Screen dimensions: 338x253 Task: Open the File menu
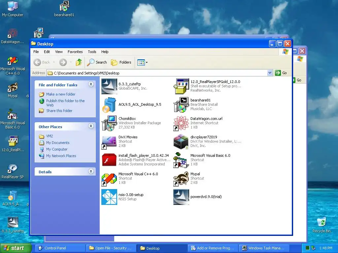coord(36,52)
